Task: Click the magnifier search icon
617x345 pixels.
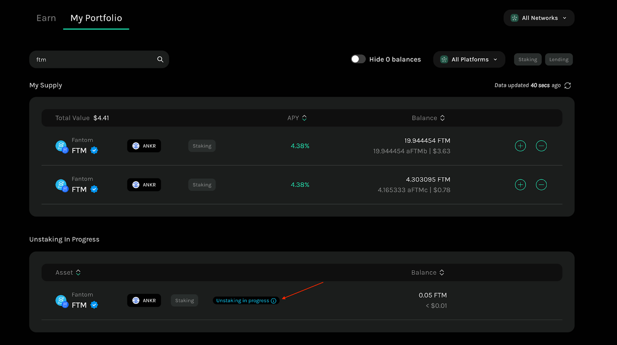Action: (x=160, y=59)
